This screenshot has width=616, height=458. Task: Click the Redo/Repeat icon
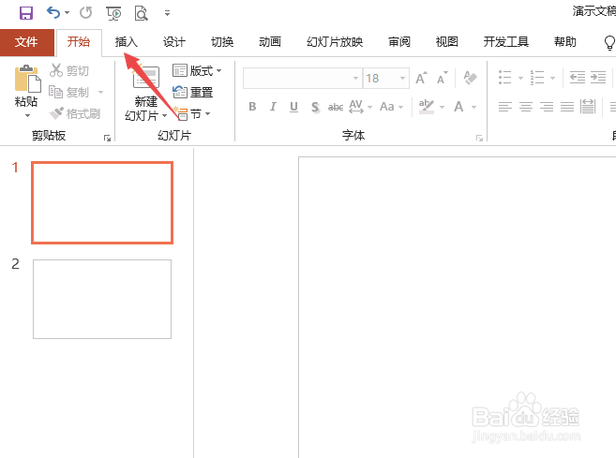point(85,13)
